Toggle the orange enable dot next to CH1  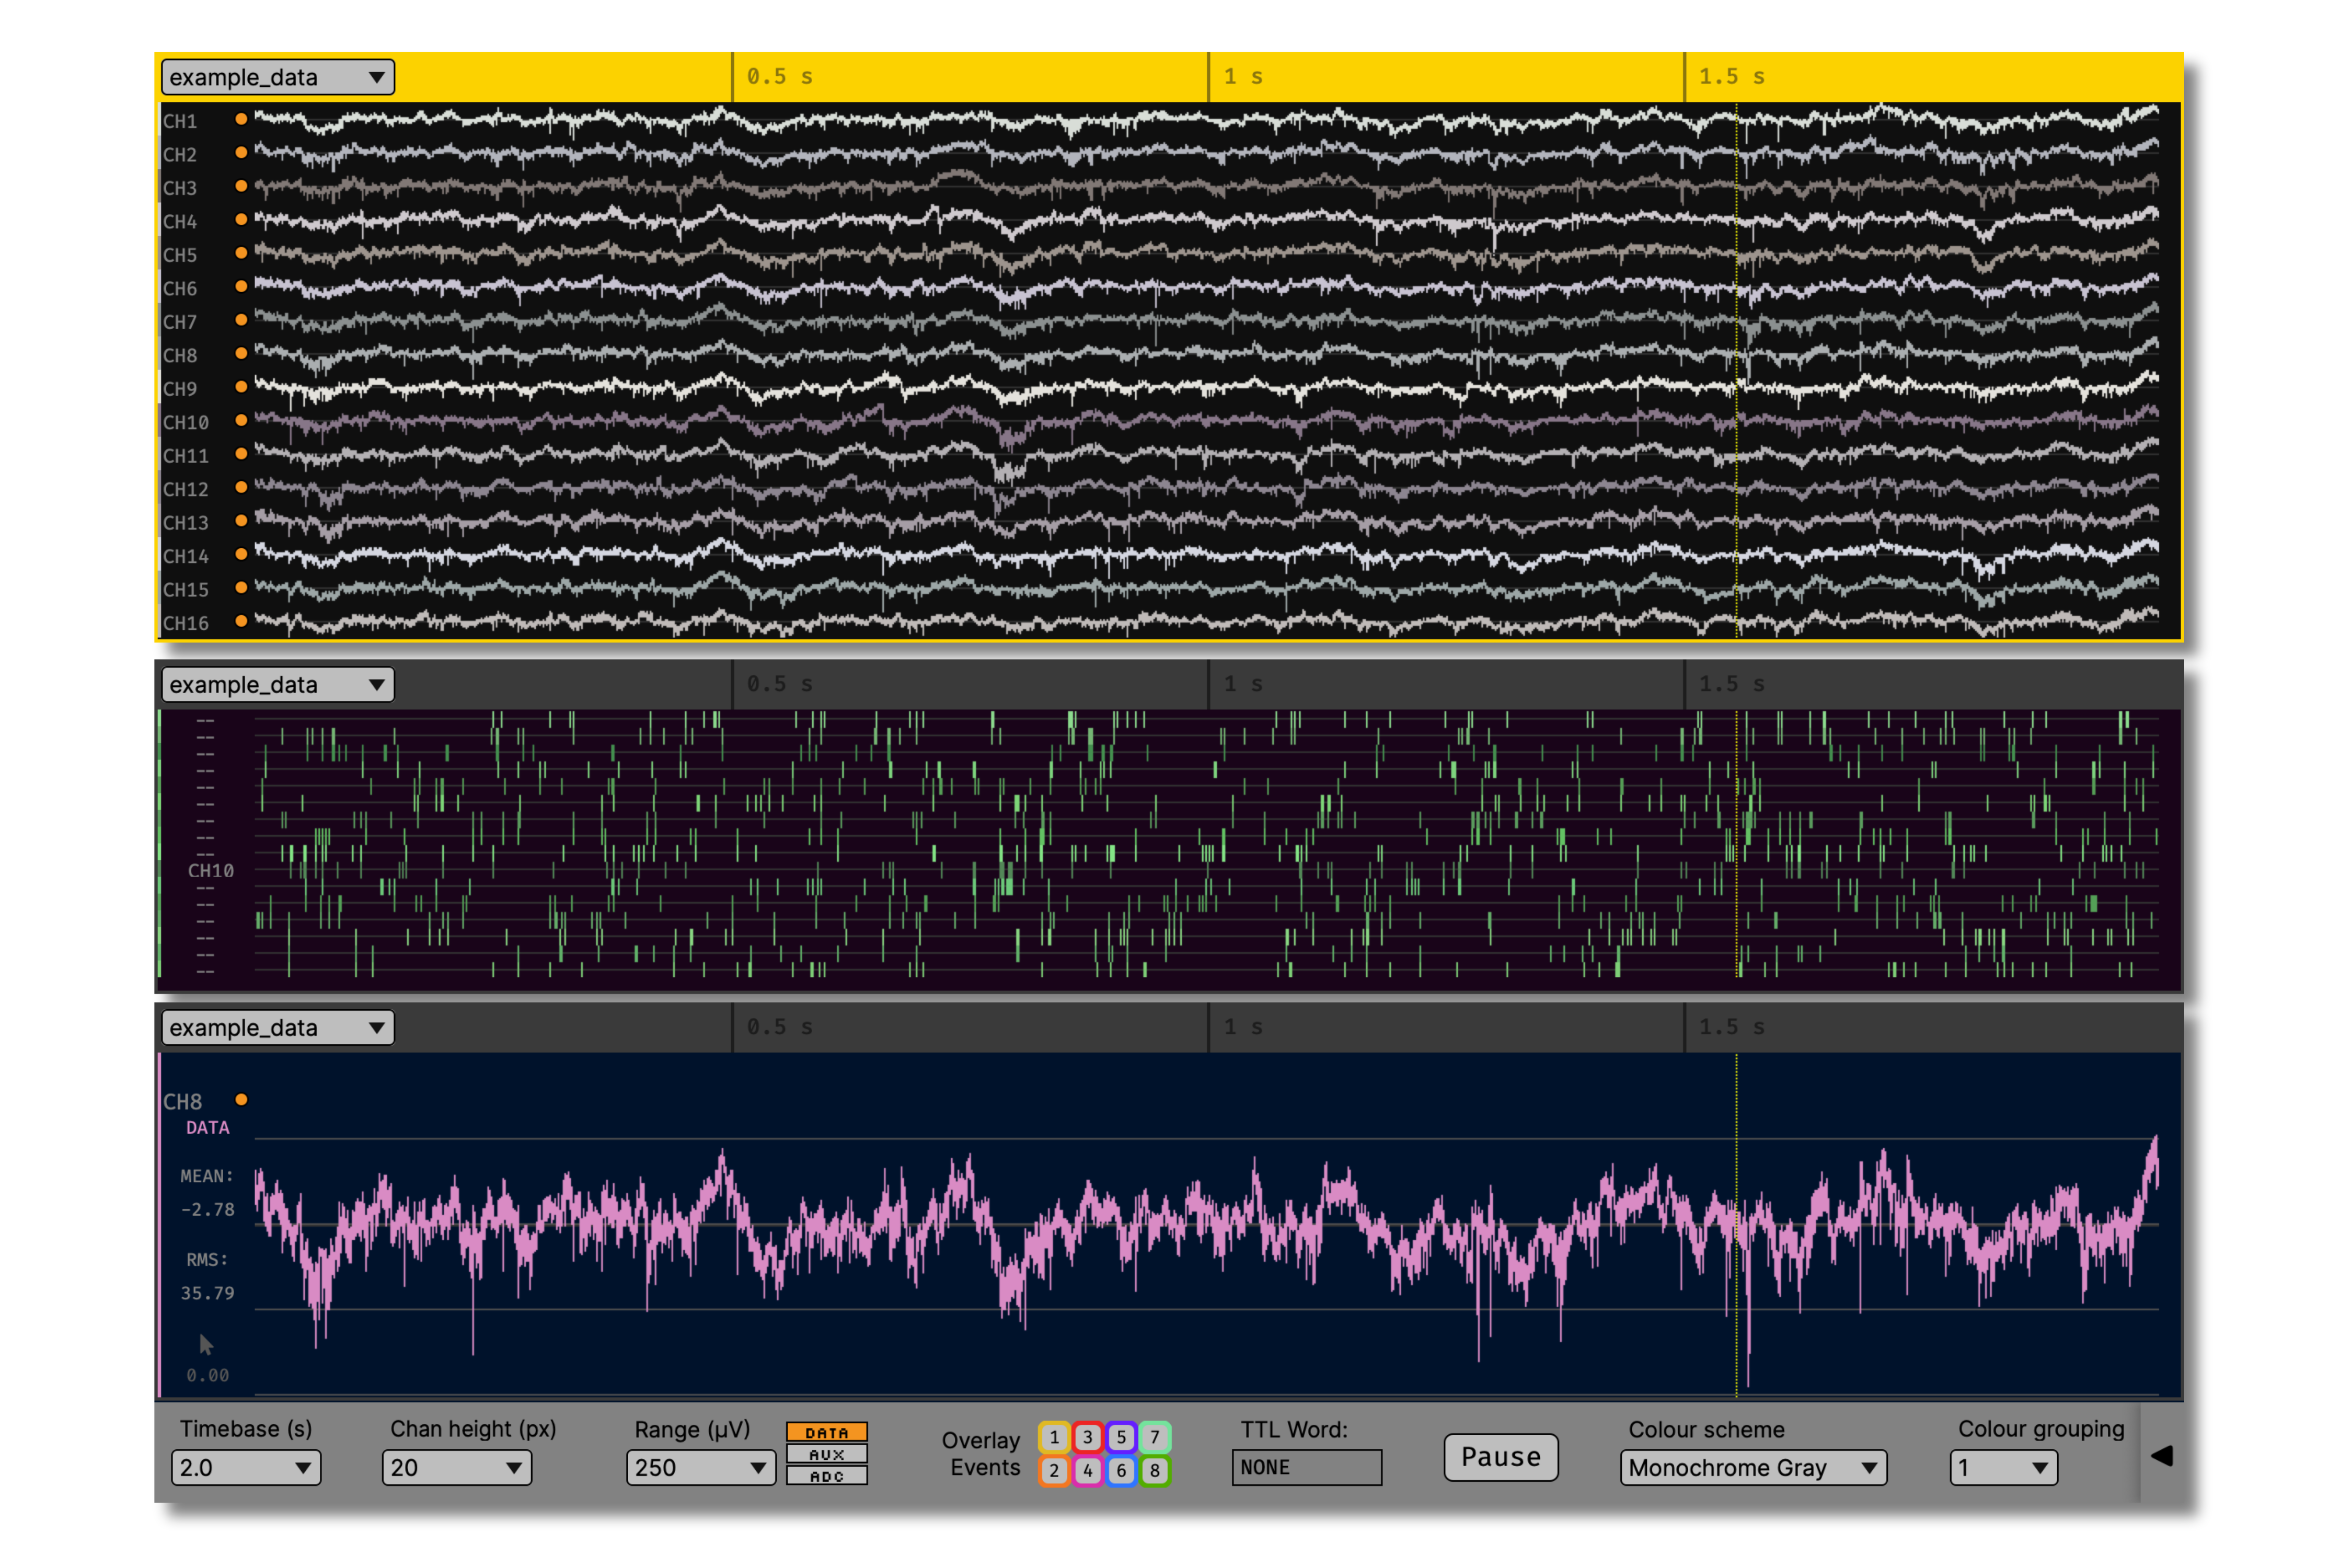[240, 120]
